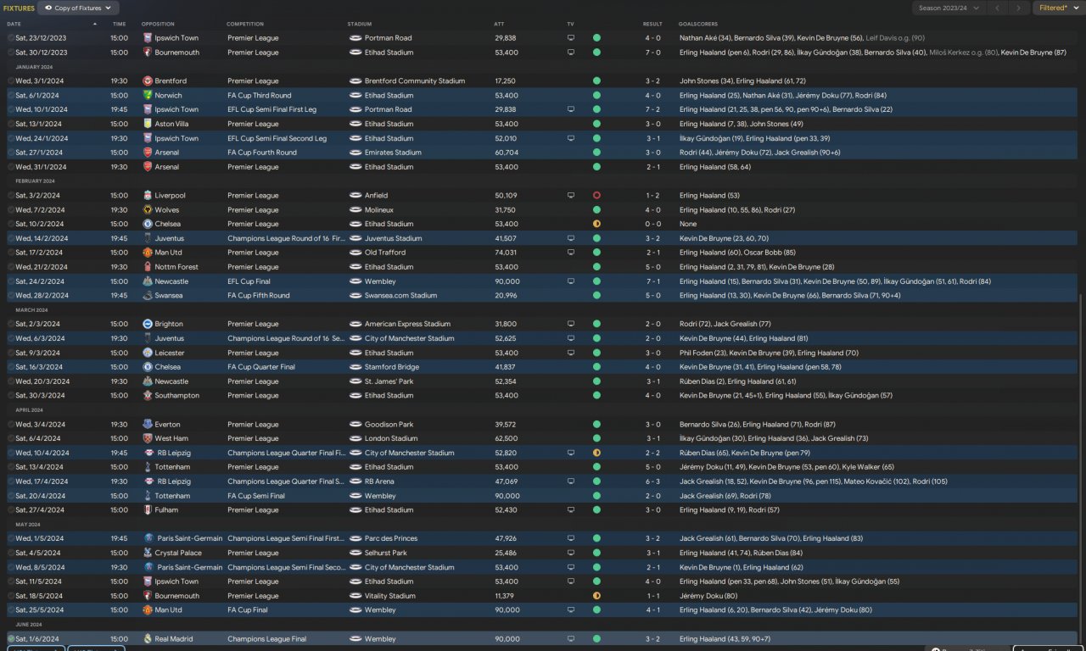The width and height of the screenshot is (1086, 651).
Task: Sort by the Time column header
Action: point(119,24)
